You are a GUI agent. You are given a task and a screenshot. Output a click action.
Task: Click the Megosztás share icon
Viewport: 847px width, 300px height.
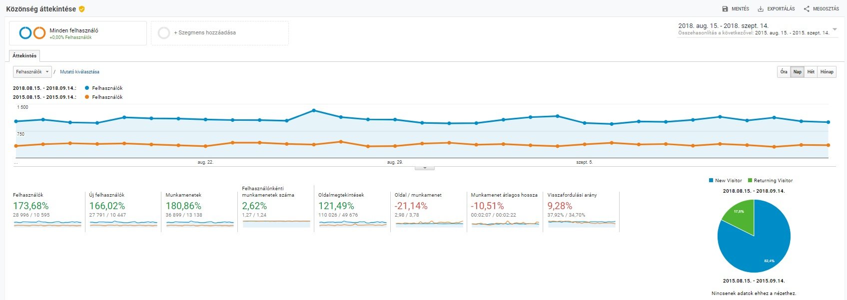click(807, 9)
